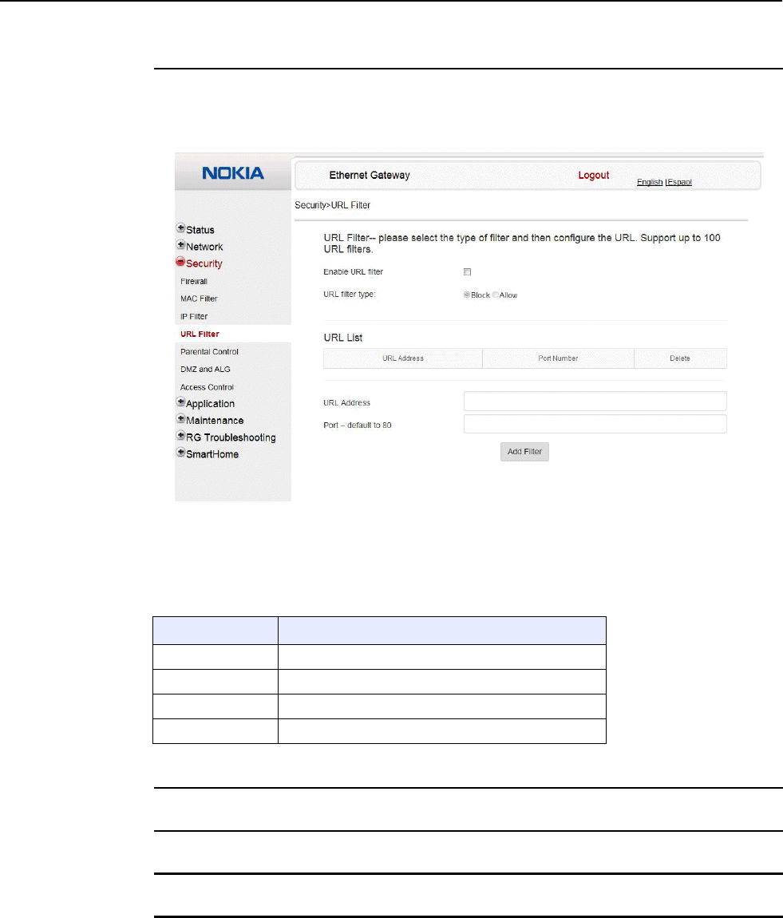Click the Logout link
This screenshot has width=783, height=918.
[x=593, y=175]
